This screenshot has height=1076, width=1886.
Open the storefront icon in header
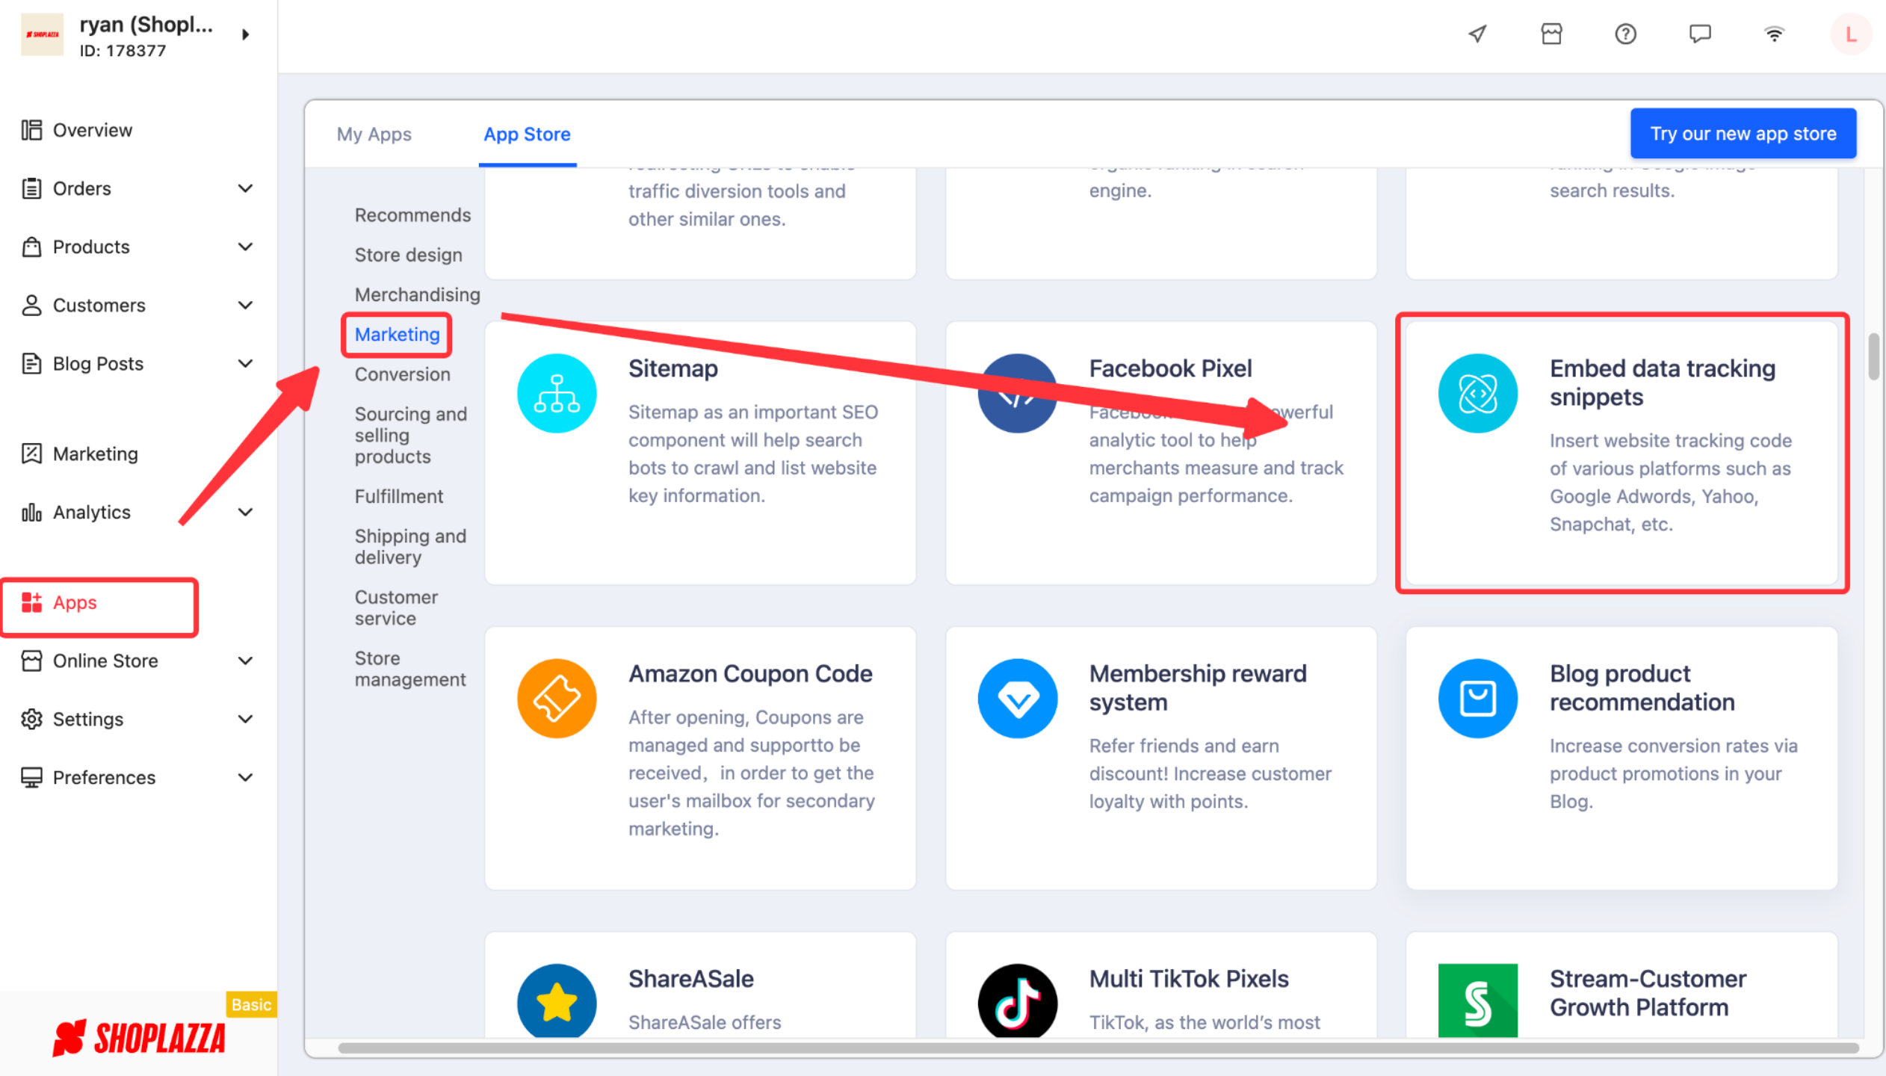1551,34
